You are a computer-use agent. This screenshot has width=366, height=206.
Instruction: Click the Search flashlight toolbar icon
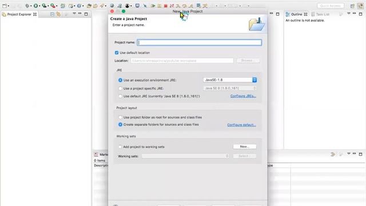[x=102, y=6]
